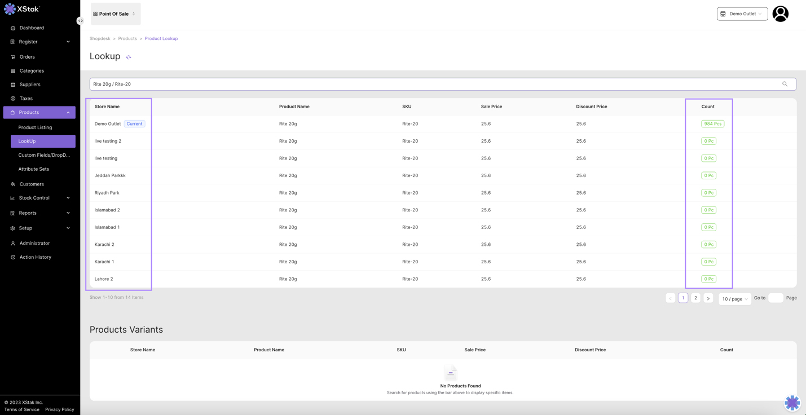This screenshot has width=806, height=415.
Task: Open the Point Of Sale app switcher
Action: tap(115, 14)
